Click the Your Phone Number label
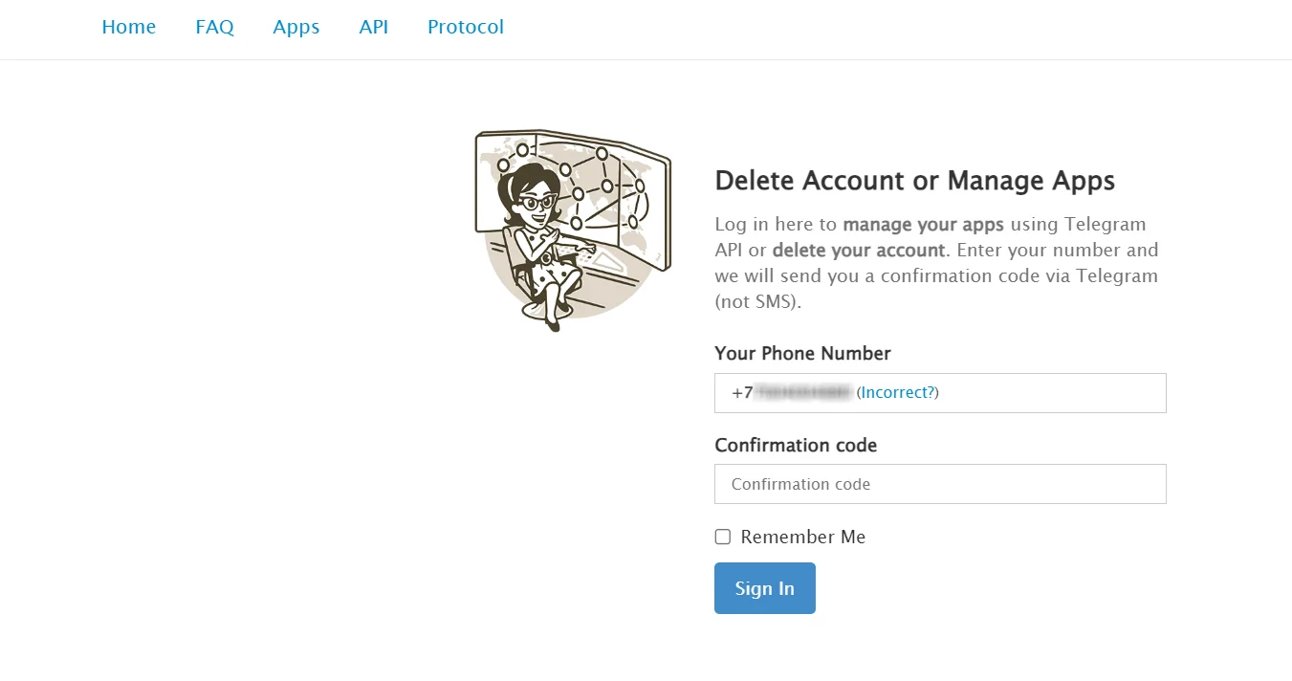The height and width of the screenshot is (681, 1292). 802,353
